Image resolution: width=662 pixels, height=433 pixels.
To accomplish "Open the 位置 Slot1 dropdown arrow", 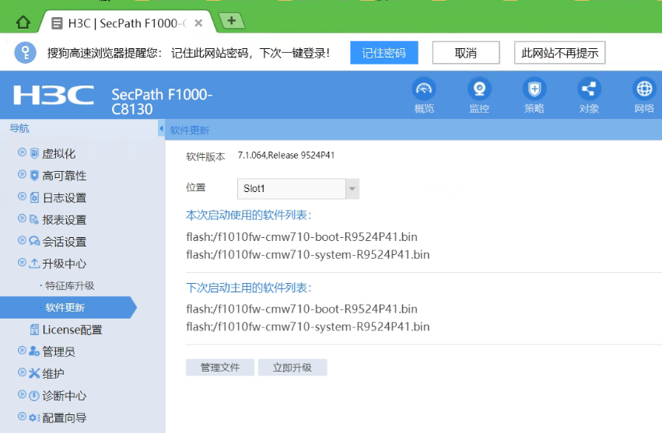I will 352,189.
